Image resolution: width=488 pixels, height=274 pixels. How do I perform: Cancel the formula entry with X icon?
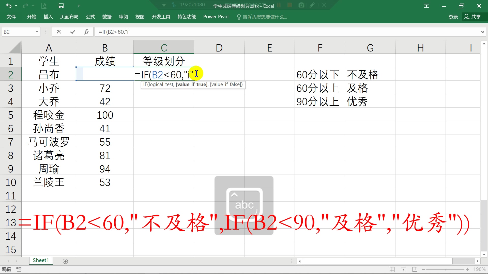coord(59,32)
